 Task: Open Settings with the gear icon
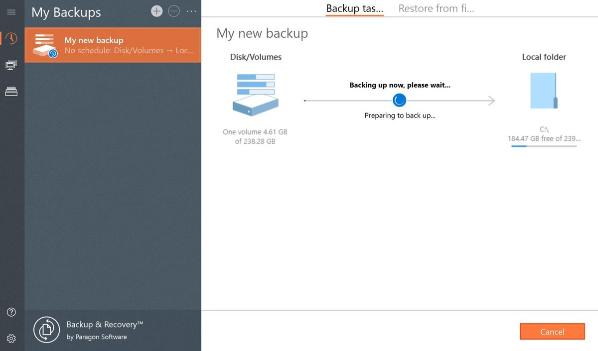coord(11,339)
